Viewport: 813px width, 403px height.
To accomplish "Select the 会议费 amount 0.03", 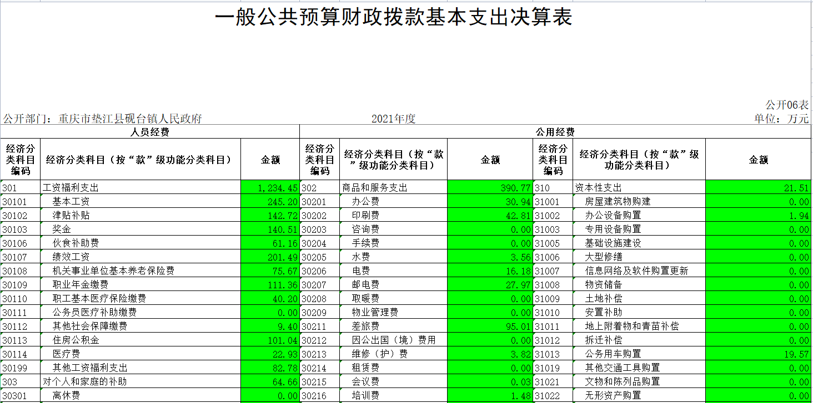I will [x=490, y=381].
